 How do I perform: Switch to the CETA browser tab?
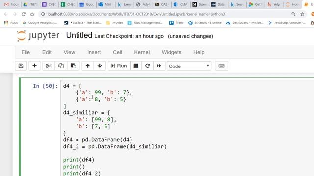pyautogui.click(x=181, y=4)
